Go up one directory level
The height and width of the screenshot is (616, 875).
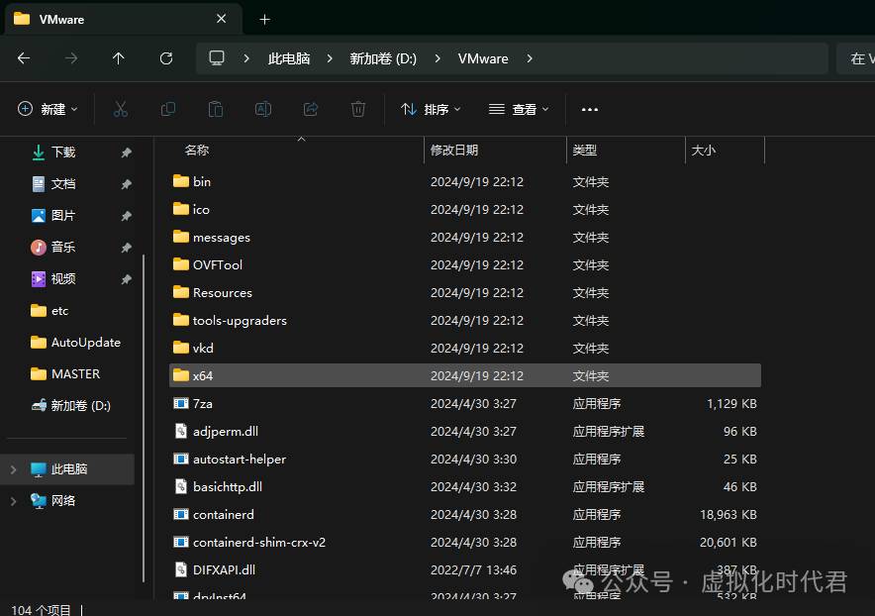(x=119, y=58)
